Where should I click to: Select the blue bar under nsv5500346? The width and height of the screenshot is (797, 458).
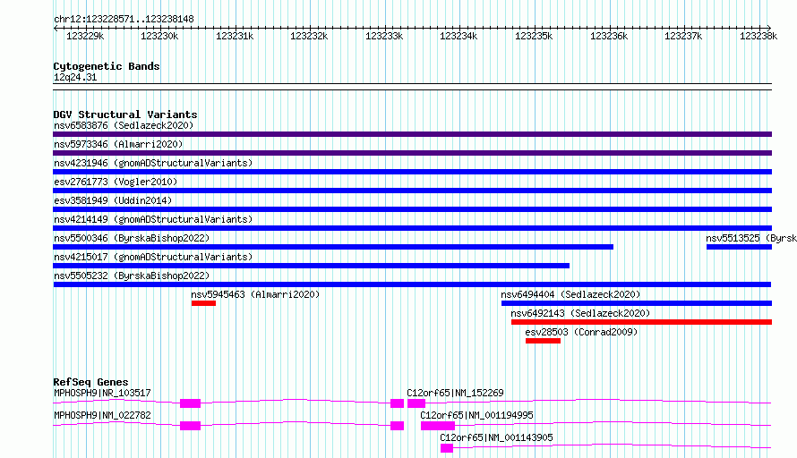(x=333, y=247)
